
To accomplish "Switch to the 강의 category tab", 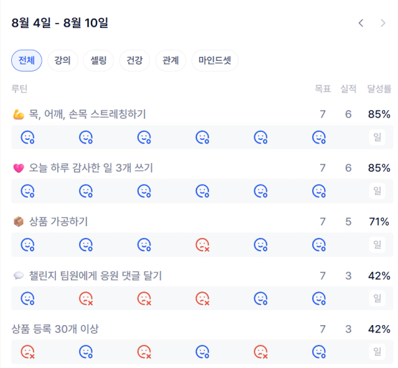I will [x=62, y=60].
